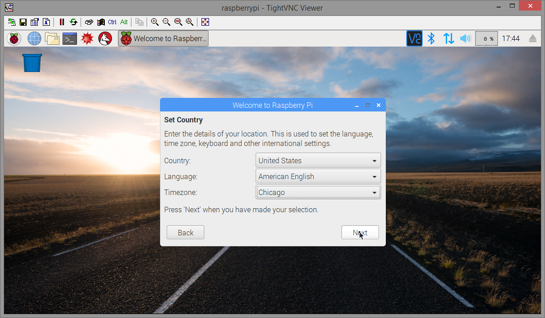This screenshot has width=545, height=318.
Task: Toggle the Alt key toolbar button
Action: point(124,22)
